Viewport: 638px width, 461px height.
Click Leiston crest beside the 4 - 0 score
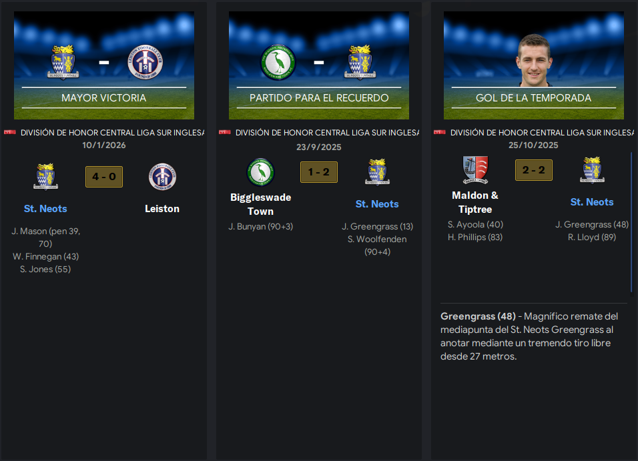click(162, 177)
